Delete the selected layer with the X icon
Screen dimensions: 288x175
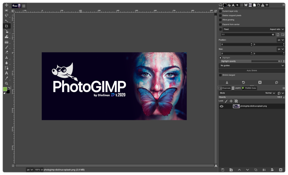[x=281, y=169]
